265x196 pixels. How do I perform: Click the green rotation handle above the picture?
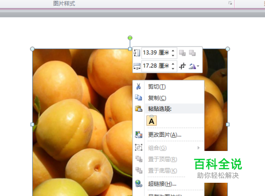click(130, 38)
